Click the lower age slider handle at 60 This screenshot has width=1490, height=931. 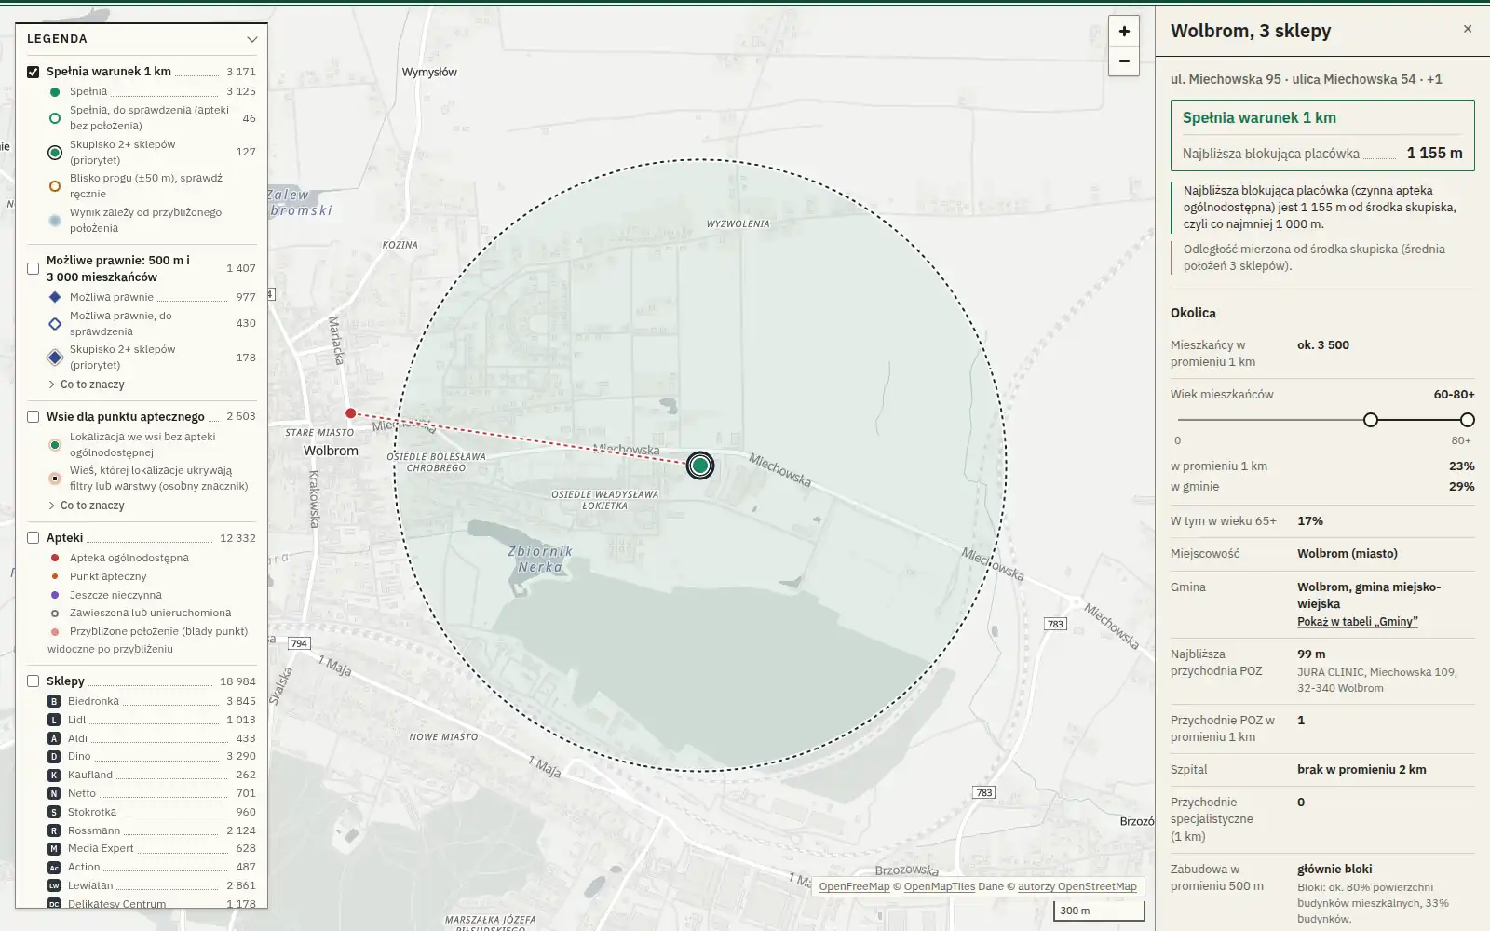(1371, 420)
